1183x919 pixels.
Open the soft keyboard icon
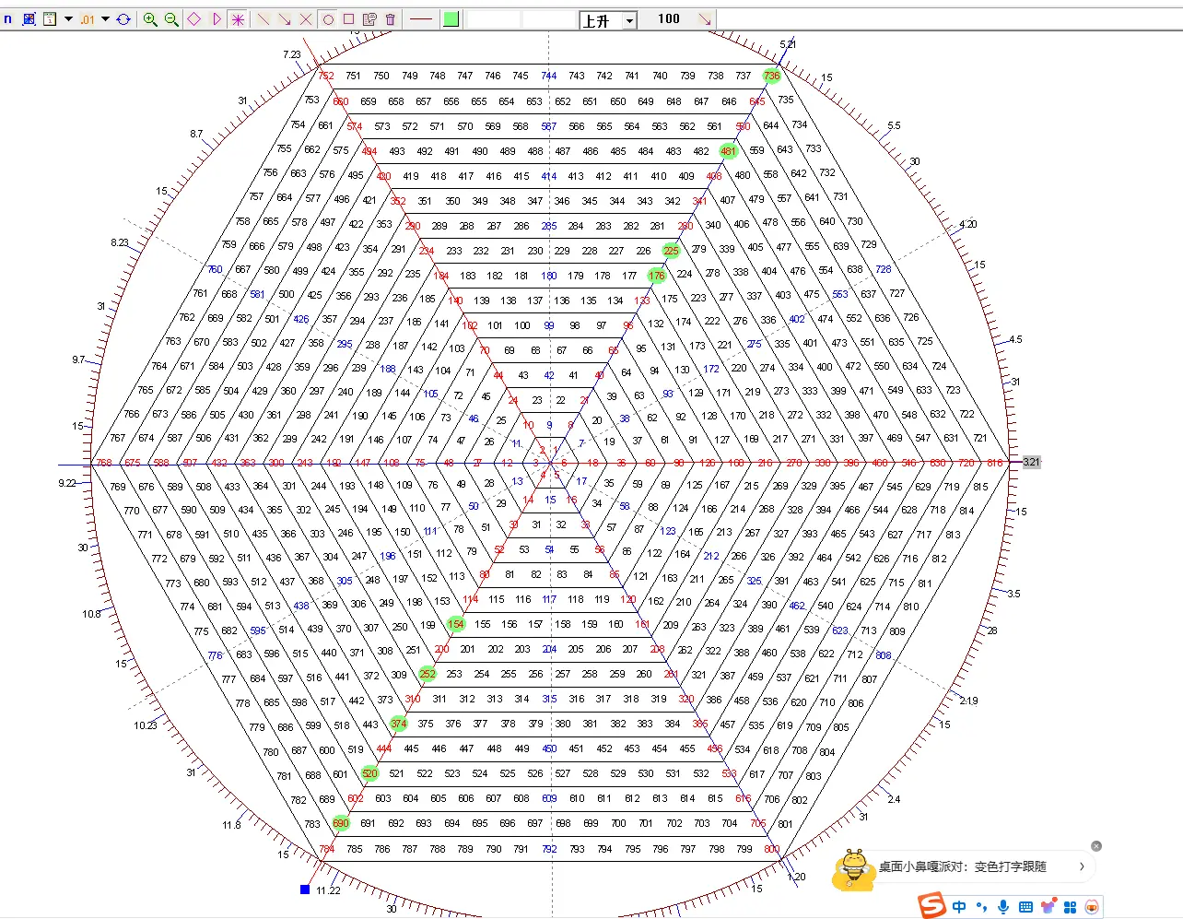[1025, 907]
